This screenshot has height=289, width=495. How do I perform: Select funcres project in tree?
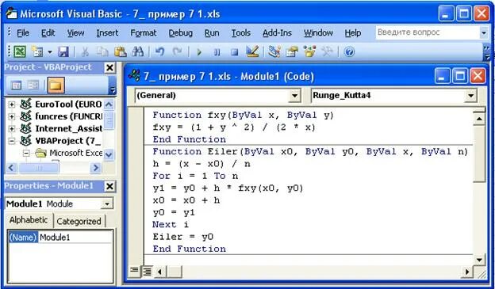click(68, 116)
